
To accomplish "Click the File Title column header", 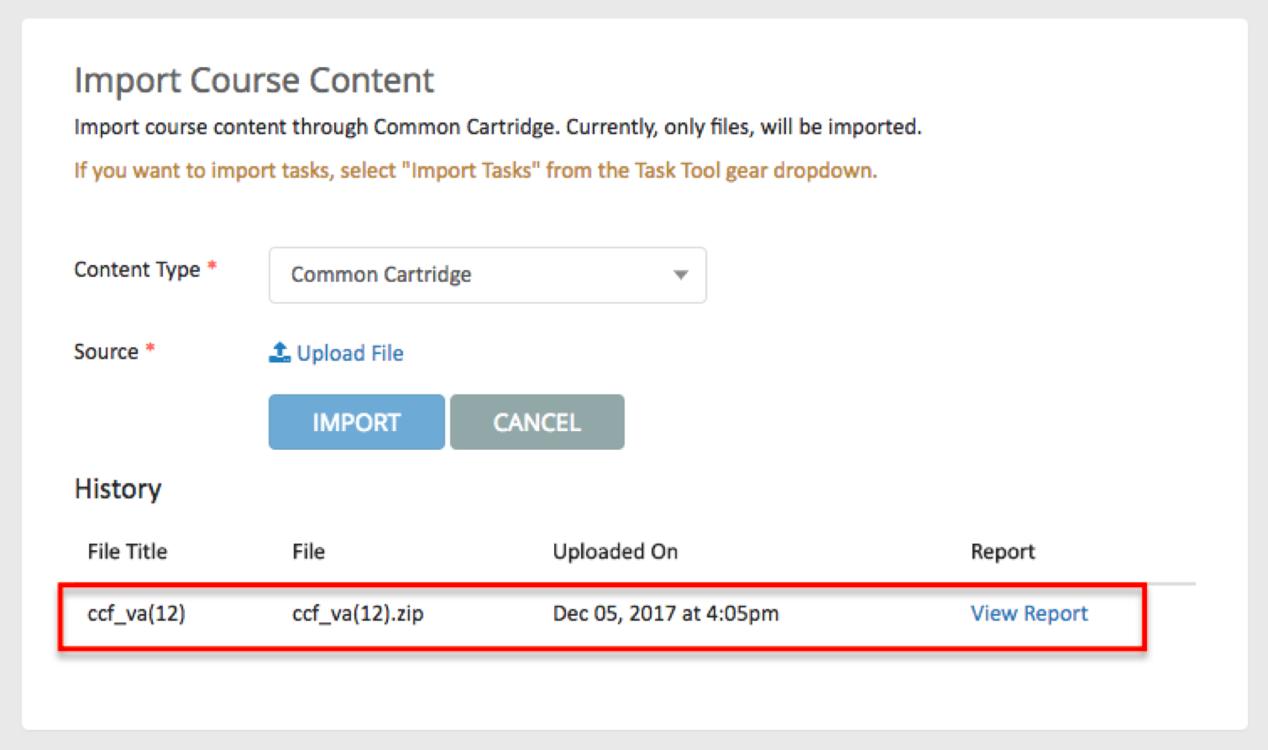I will pos(128,551).
